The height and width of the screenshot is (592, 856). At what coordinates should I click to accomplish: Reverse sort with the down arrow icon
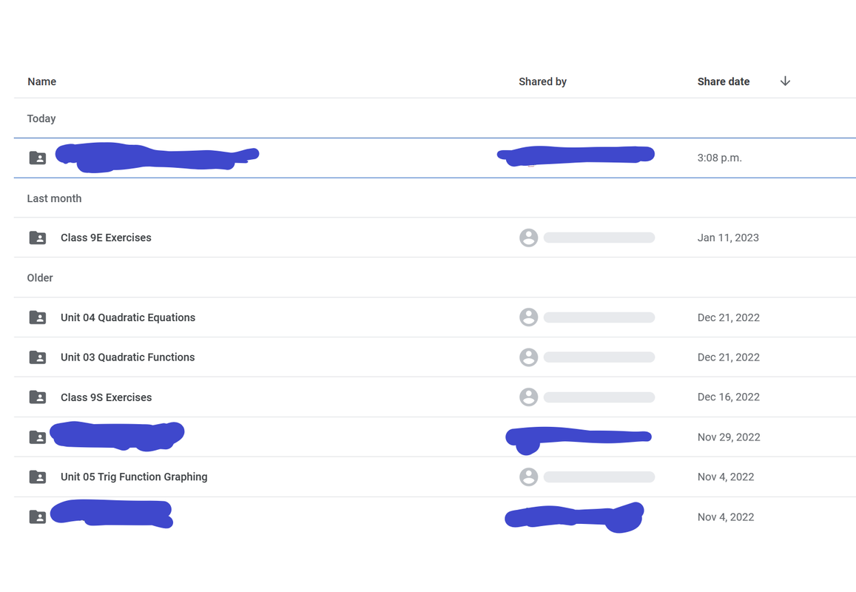click(785, 81)
